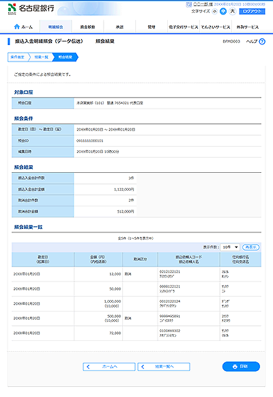Click the user name link at top right
The image size is (273, 397).
click(x=203, y=4)
